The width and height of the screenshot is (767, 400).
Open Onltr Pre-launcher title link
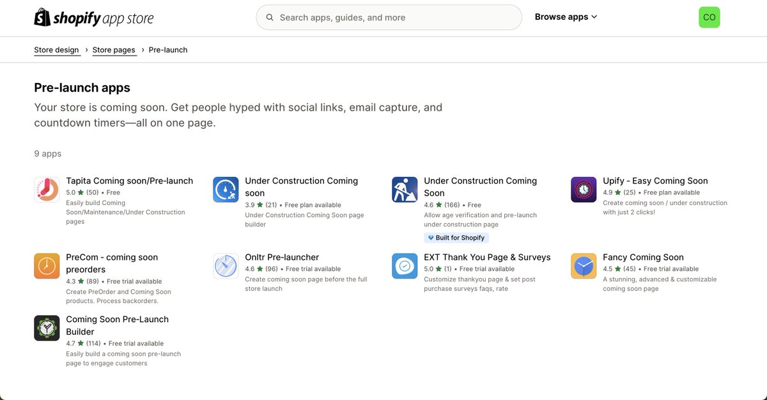click(x=282, y=257)
